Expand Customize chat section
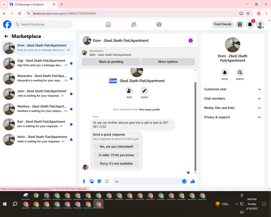271x217 pixels. pyautogui.click(x=233, y=89)
